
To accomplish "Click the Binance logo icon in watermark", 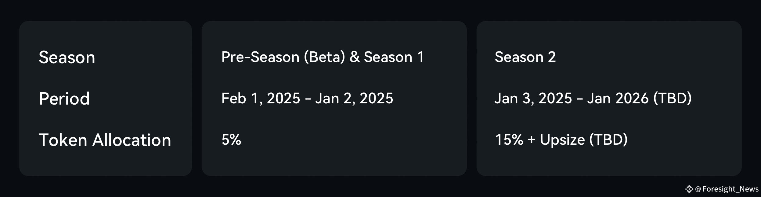I will [x=689, y=189].
